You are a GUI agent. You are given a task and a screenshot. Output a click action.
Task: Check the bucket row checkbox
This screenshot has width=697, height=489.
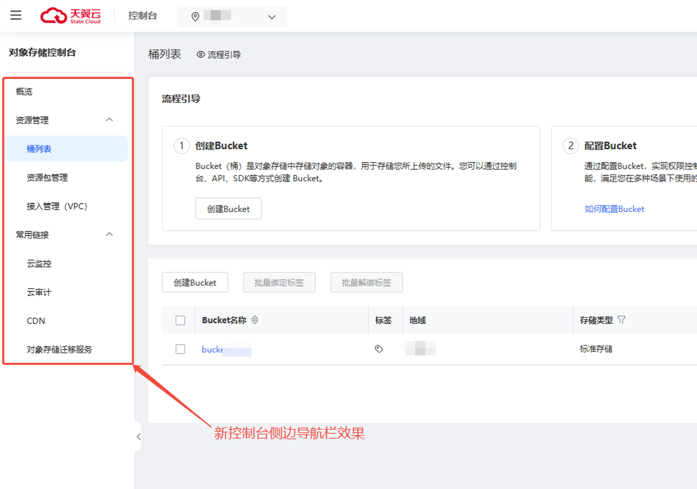tap(181, 349)
